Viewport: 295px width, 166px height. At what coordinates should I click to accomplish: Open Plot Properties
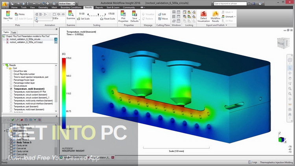[x=123, y=16]
